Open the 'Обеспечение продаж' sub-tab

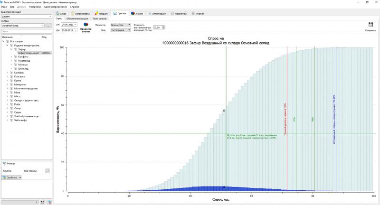[76, 19]
